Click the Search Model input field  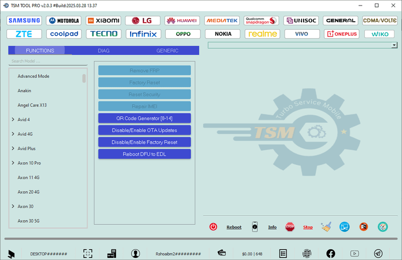point(48,61)
